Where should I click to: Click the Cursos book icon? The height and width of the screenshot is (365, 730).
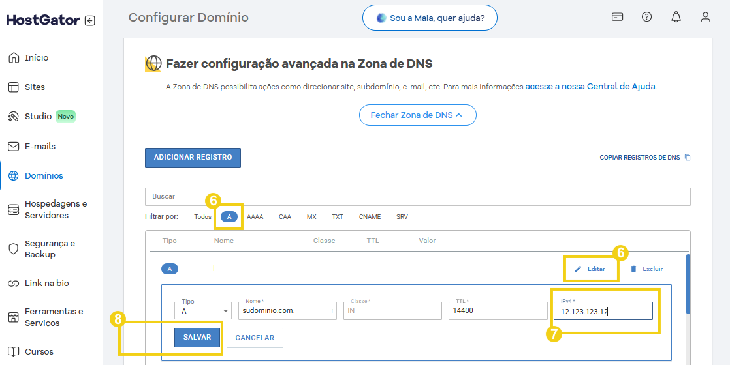pos(14,351)
